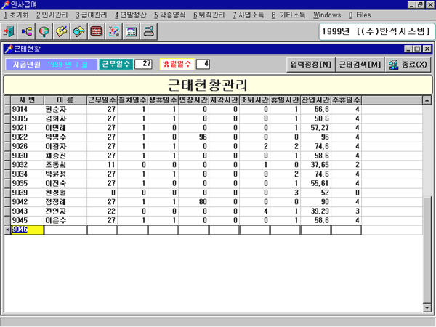
Task: Select the notebook with pencil toolbar icon
Action: pyautogui.click(x=62, y=32)
